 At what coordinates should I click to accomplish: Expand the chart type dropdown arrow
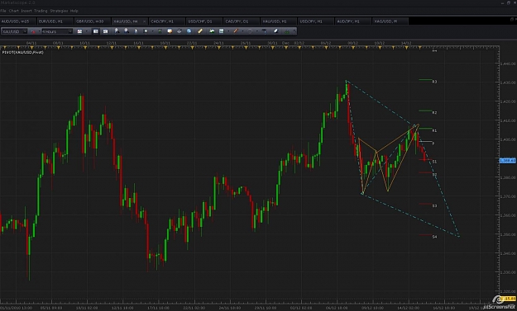tap(87, 31)
